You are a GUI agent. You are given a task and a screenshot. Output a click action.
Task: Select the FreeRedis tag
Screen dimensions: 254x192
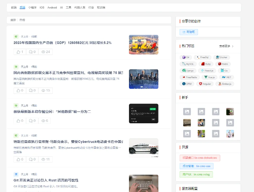190,77
